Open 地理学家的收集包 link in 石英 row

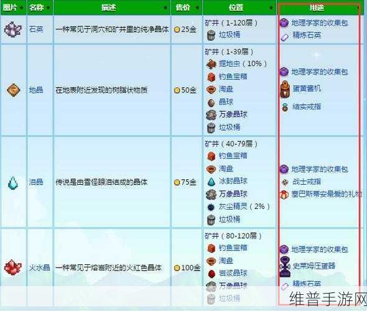click(320, 22)
